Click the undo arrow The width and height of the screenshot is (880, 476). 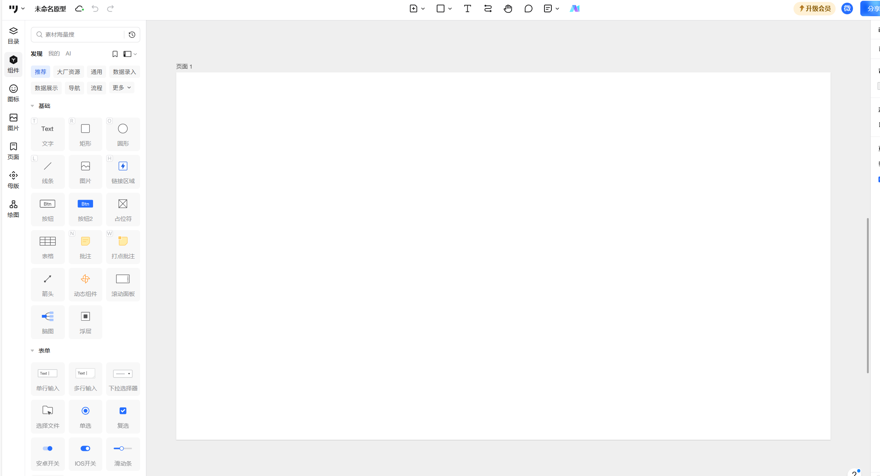[95, 8]
